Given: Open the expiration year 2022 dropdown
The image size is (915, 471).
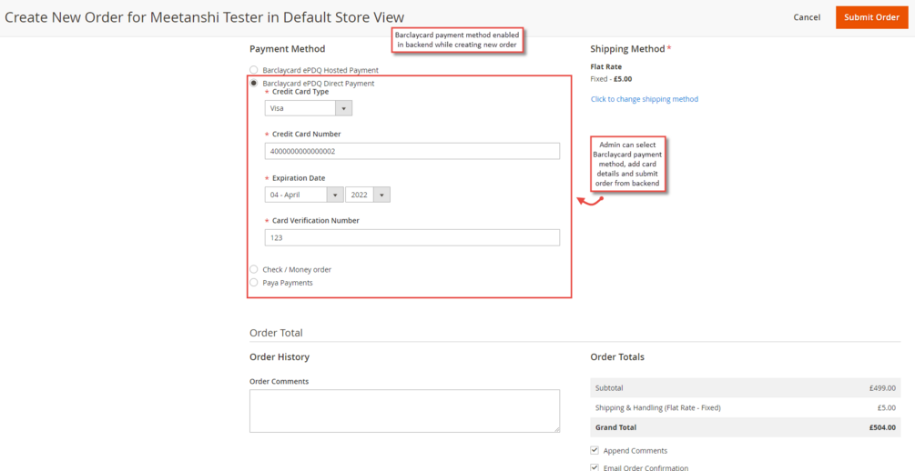Looking at the screenshot, I should (x=368, y=195).
